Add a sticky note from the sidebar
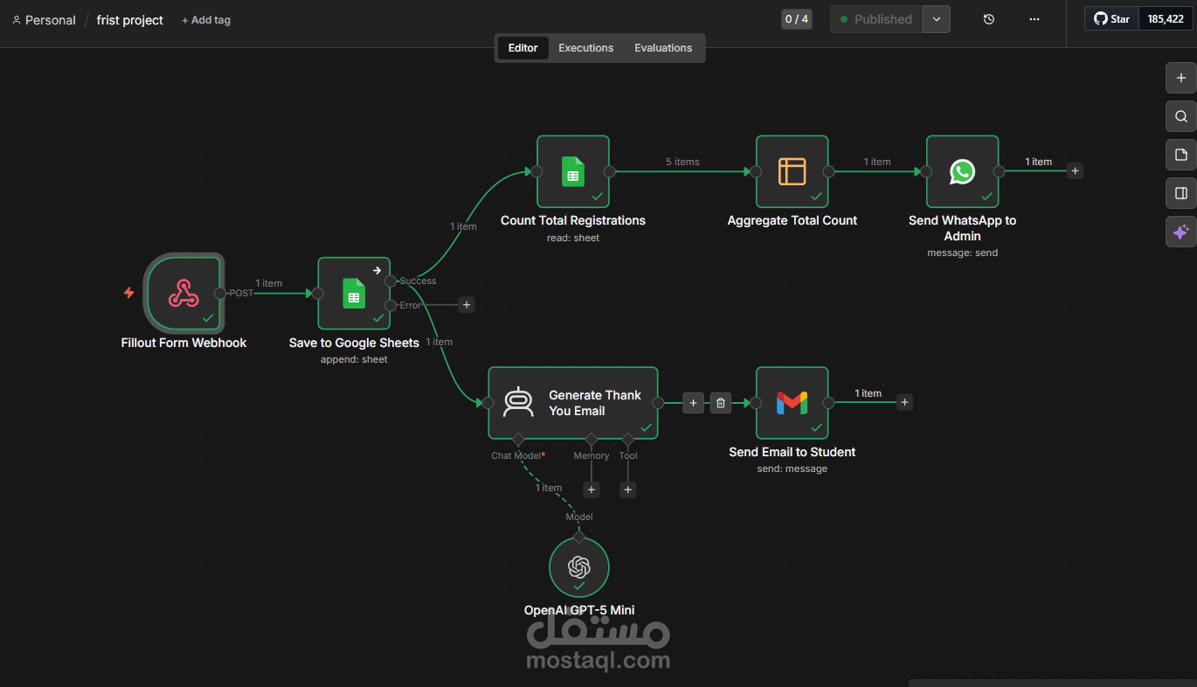 [1180, 155]
